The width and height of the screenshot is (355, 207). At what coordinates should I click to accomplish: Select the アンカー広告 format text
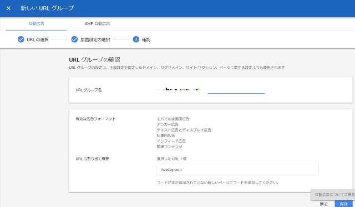coord(168,124)
